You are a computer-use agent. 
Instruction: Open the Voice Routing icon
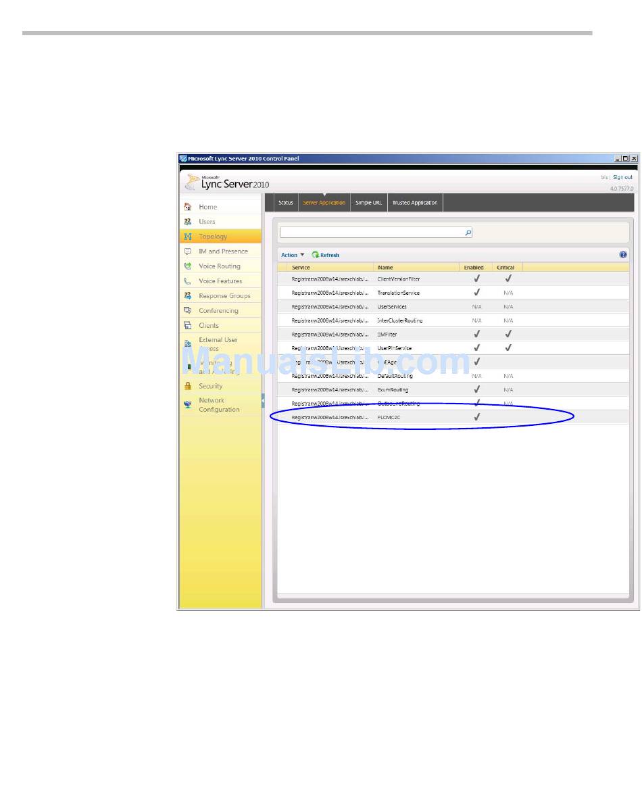point(187,266)
